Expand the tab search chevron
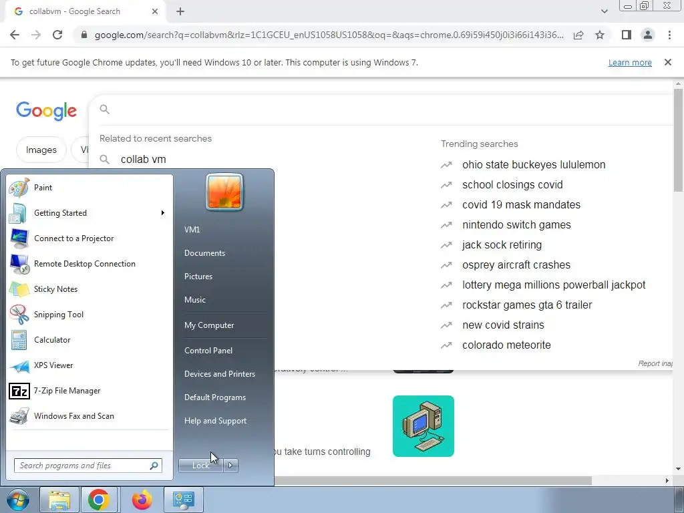Screen dimensions: 684x513 pos(604,11)
